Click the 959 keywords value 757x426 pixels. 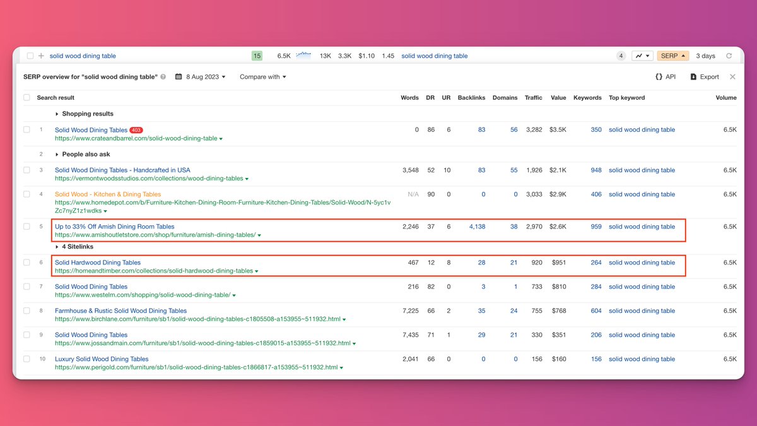(x=596, y=227)
